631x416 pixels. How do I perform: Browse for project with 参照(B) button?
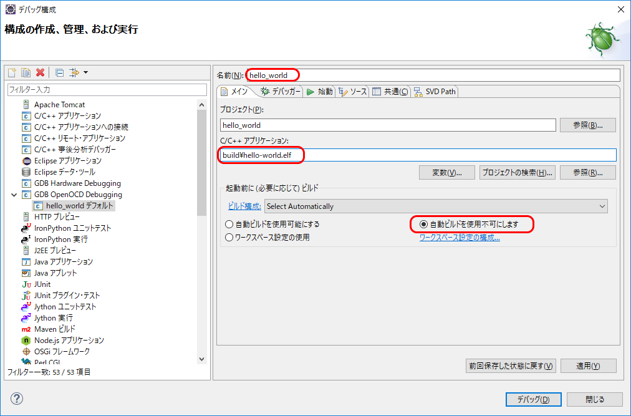click(587, 125)
